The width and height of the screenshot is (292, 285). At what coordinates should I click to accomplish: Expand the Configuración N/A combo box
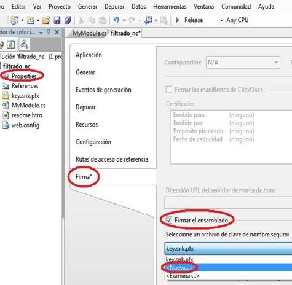pyautogui.click(x=243, y=62)
